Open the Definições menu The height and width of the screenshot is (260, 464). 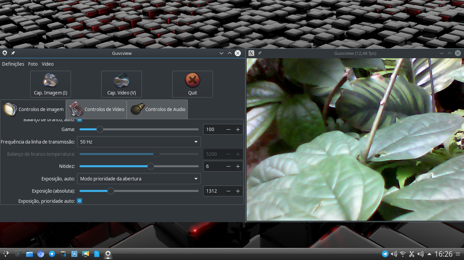tap(13, 64)
